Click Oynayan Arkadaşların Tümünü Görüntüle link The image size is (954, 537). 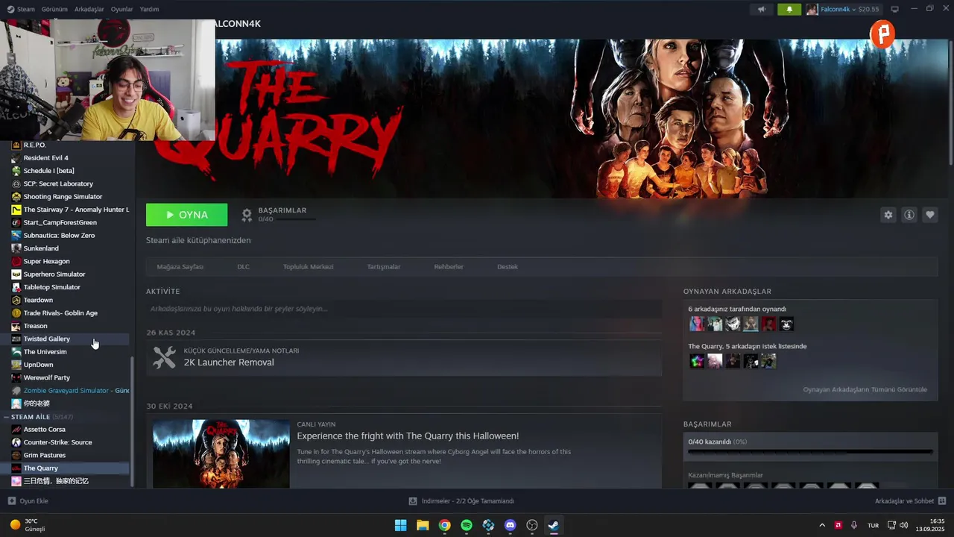865,389
